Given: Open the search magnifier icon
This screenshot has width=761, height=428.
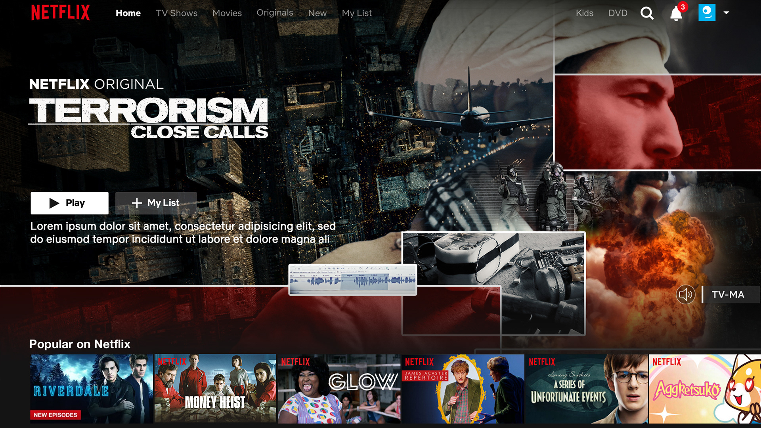Looking at the screenshot, I should (x=647, y=13).
